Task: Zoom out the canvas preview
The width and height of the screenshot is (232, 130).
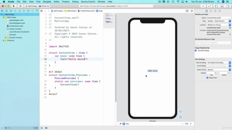Action: click(x=182, y=124)
